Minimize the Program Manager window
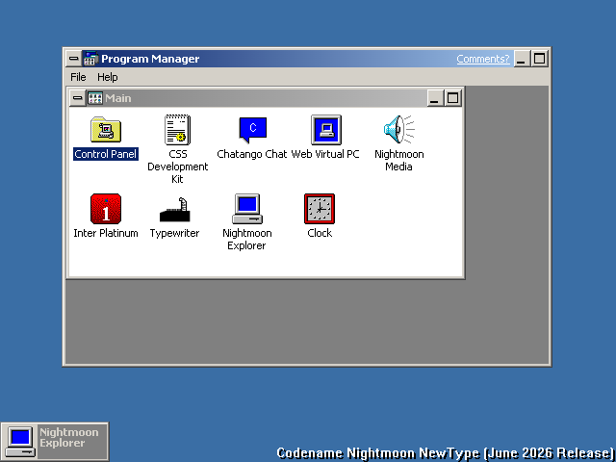Image resolution: width=616 pixels, height=462 pixels. pos(522,59)
